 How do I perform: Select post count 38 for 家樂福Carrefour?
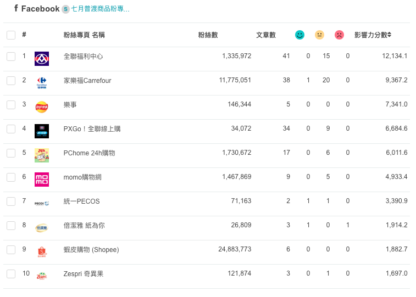tap(286, 80)
